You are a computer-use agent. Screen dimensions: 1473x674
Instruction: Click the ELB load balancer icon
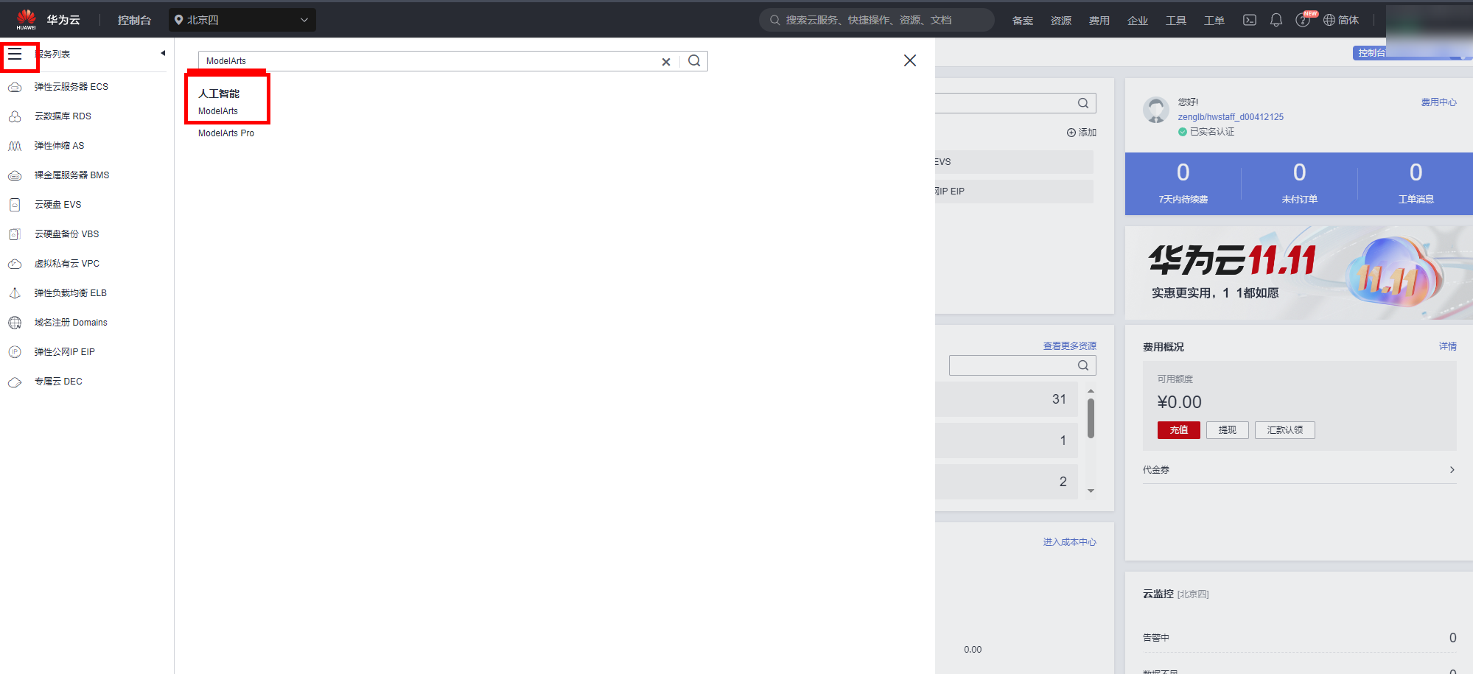point(15,293)
